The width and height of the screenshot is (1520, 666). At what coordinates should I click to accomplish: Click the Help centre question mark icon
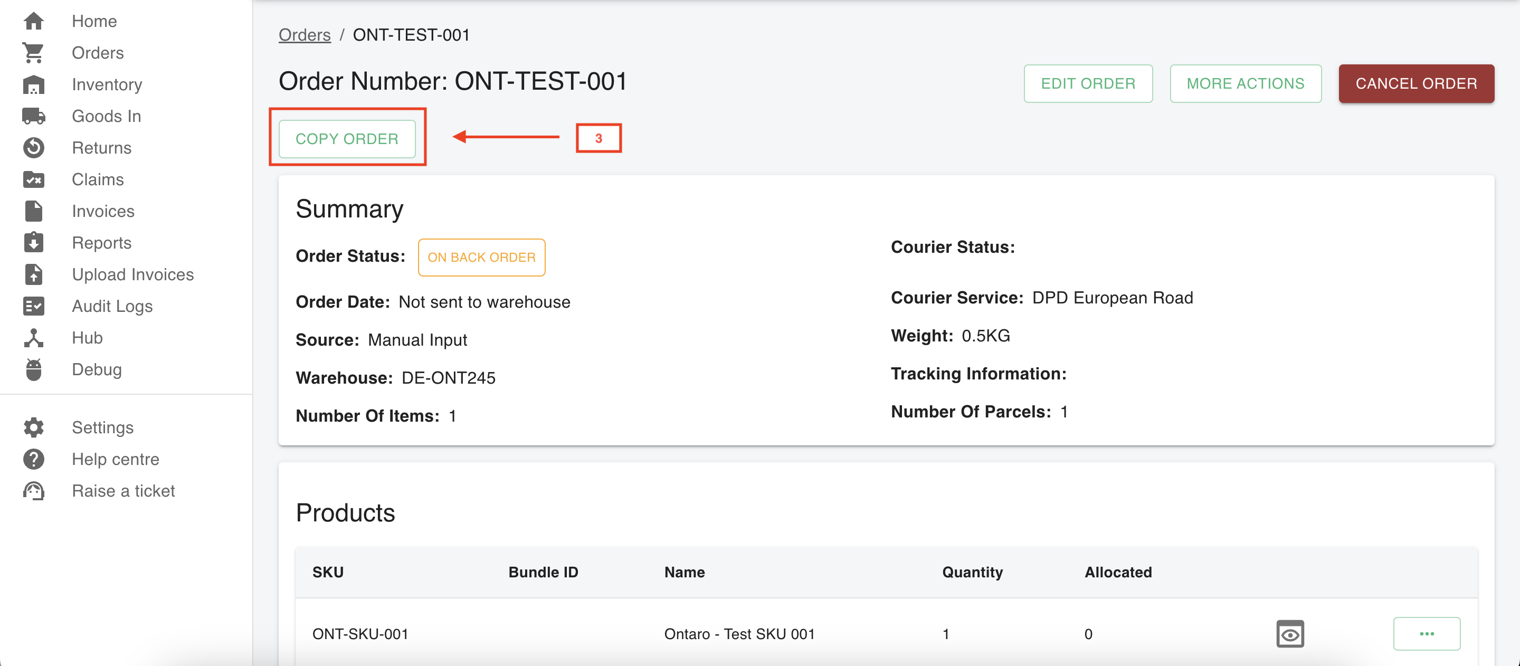34,460
